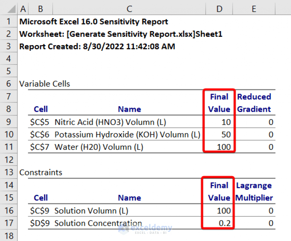The height and width of the screenshot is (241, 291).
Task: Select row 4 header
Action: 9,59
